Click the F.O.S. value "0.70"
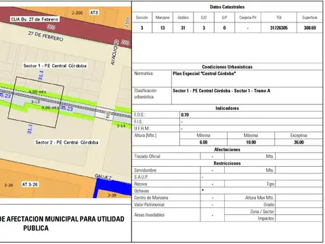This screenshot has width=325, height=244. point(185,115)
